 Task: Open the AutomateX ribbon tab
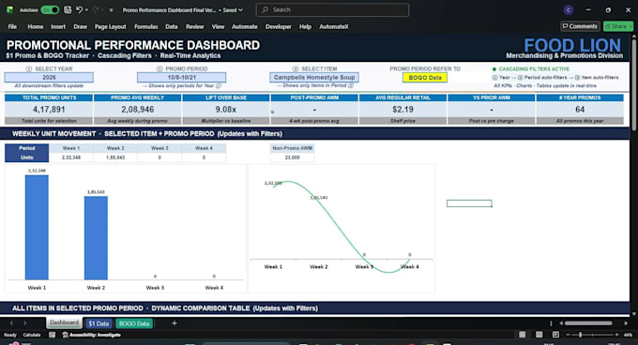tap(334, 26)
